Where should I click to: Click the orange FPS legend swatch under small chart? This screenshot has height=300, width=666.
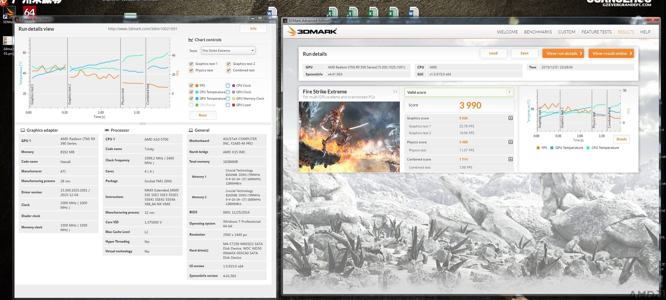(538, 148)
